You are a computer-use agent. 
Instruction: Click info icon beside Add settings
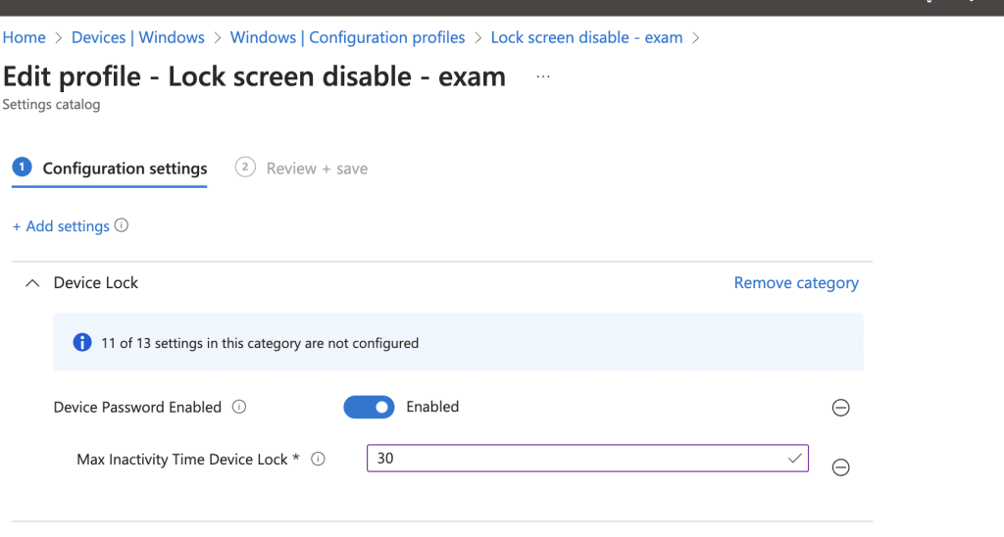[122, 225]
